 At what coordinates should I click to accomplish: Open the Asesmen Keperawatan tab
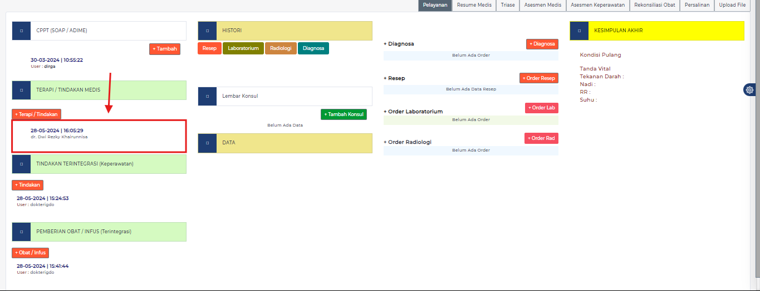pos(597,5)
